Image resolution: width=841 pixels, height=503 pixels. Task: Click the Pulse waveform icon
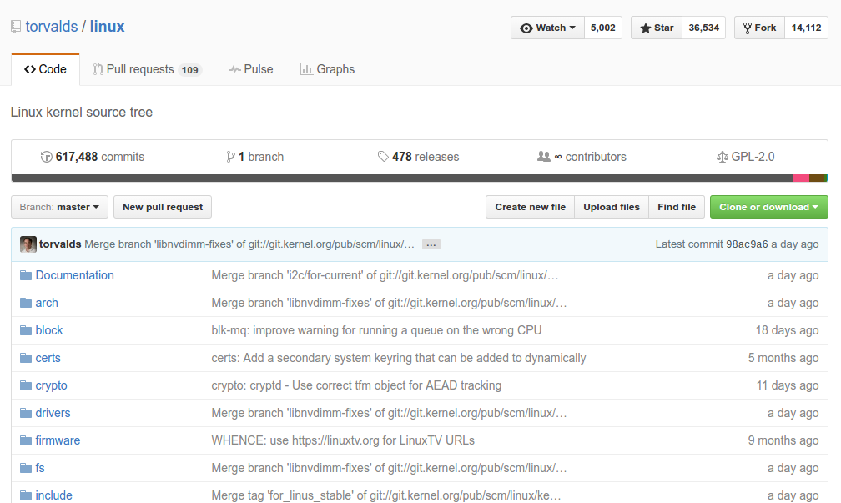pyautogui.click(x=234, y=69)
